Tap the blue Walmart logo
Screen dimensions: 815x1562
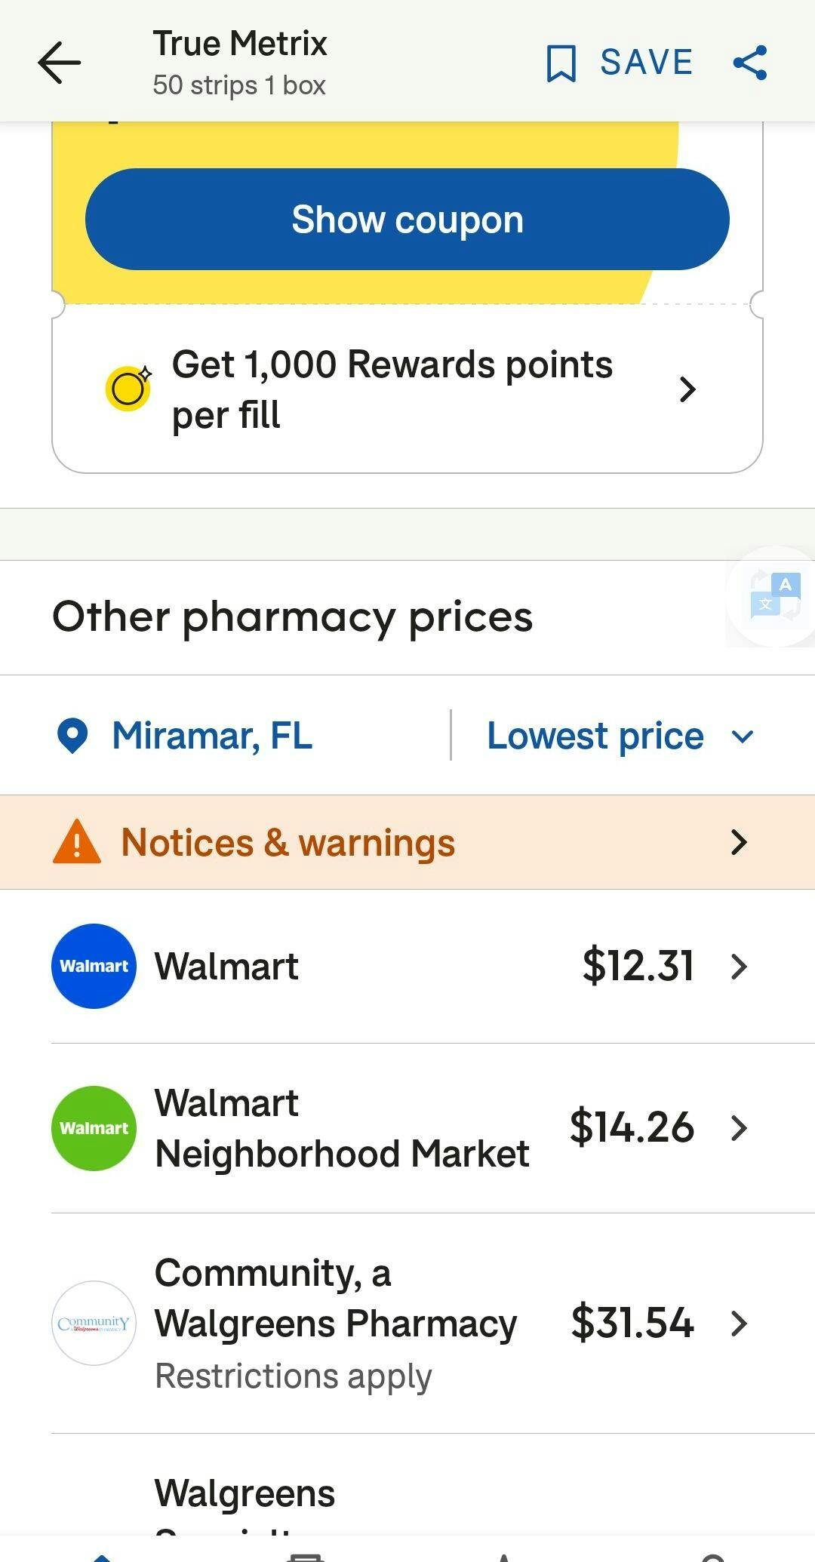[x=94, y=966]
